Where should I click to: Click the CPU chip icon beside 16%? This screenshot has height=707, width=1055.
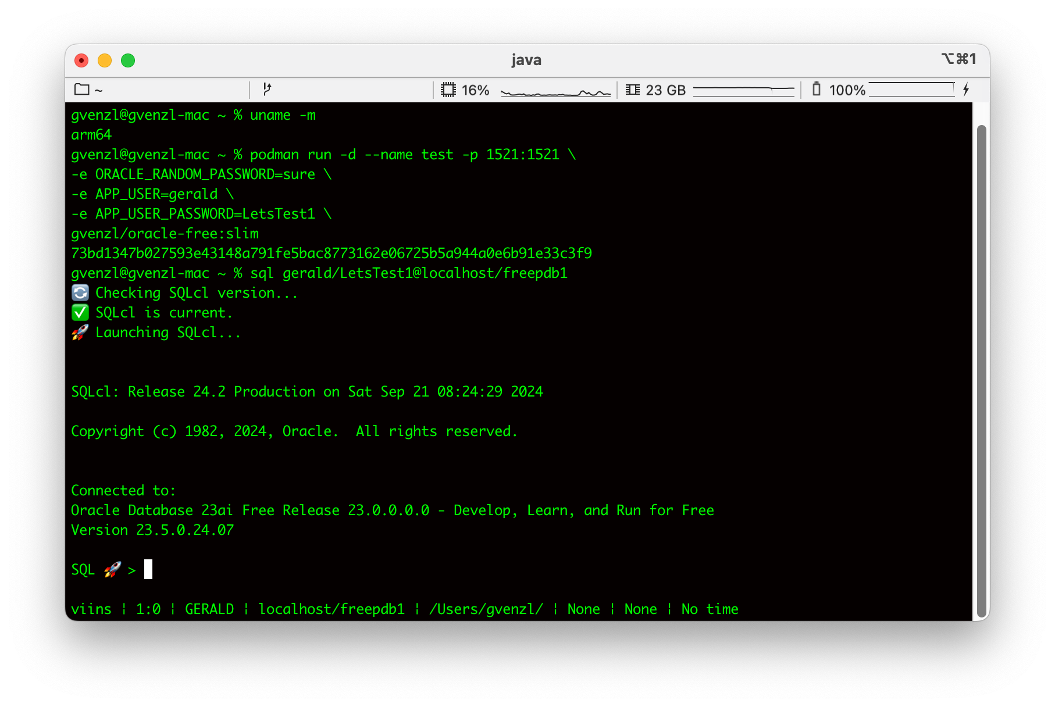pos(448,90)
